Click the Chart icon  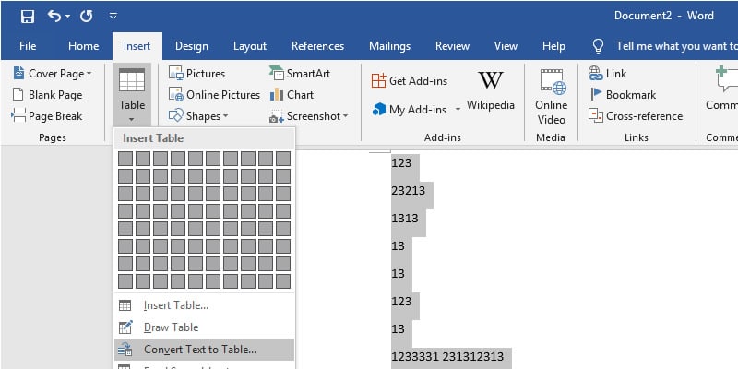pyautogui.click(x=276, y=95)
